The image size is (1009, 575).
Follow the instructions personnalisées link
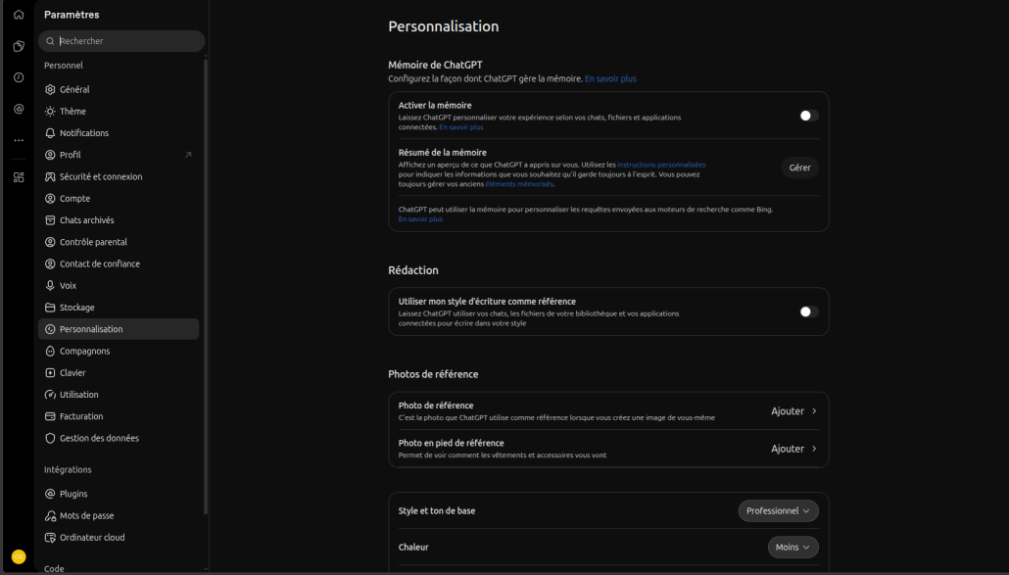point(661,165)
